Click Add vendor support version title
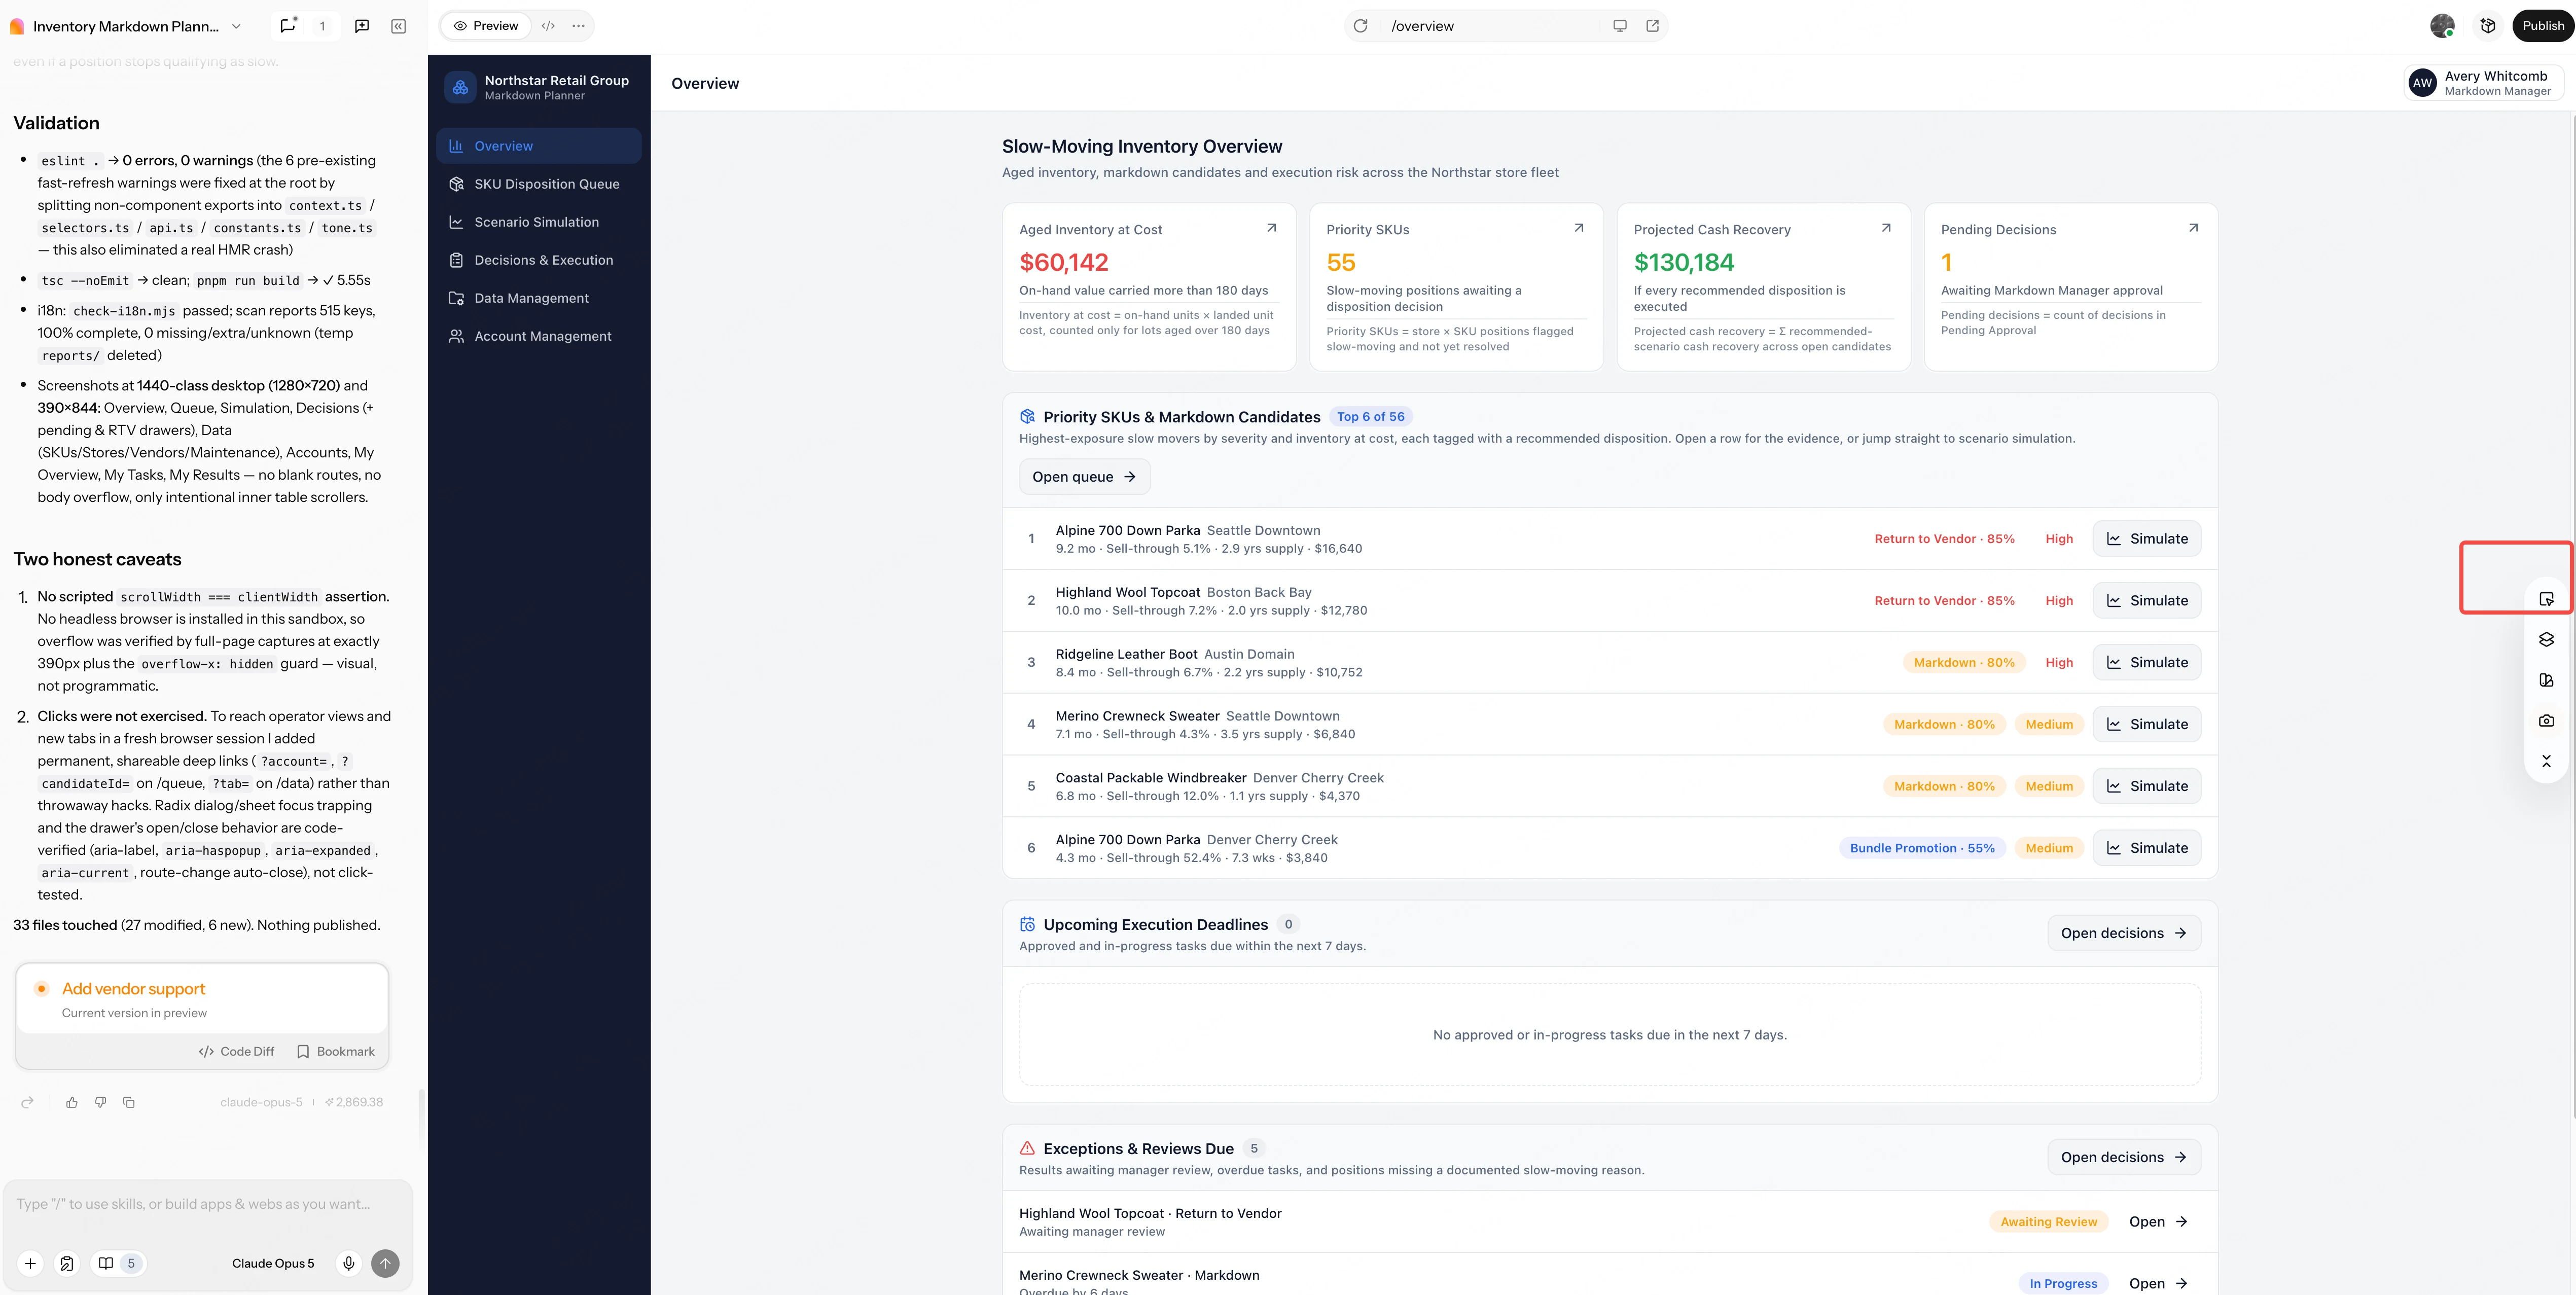The width and height of the screenshot is (2576, 1295). point(133,988)
